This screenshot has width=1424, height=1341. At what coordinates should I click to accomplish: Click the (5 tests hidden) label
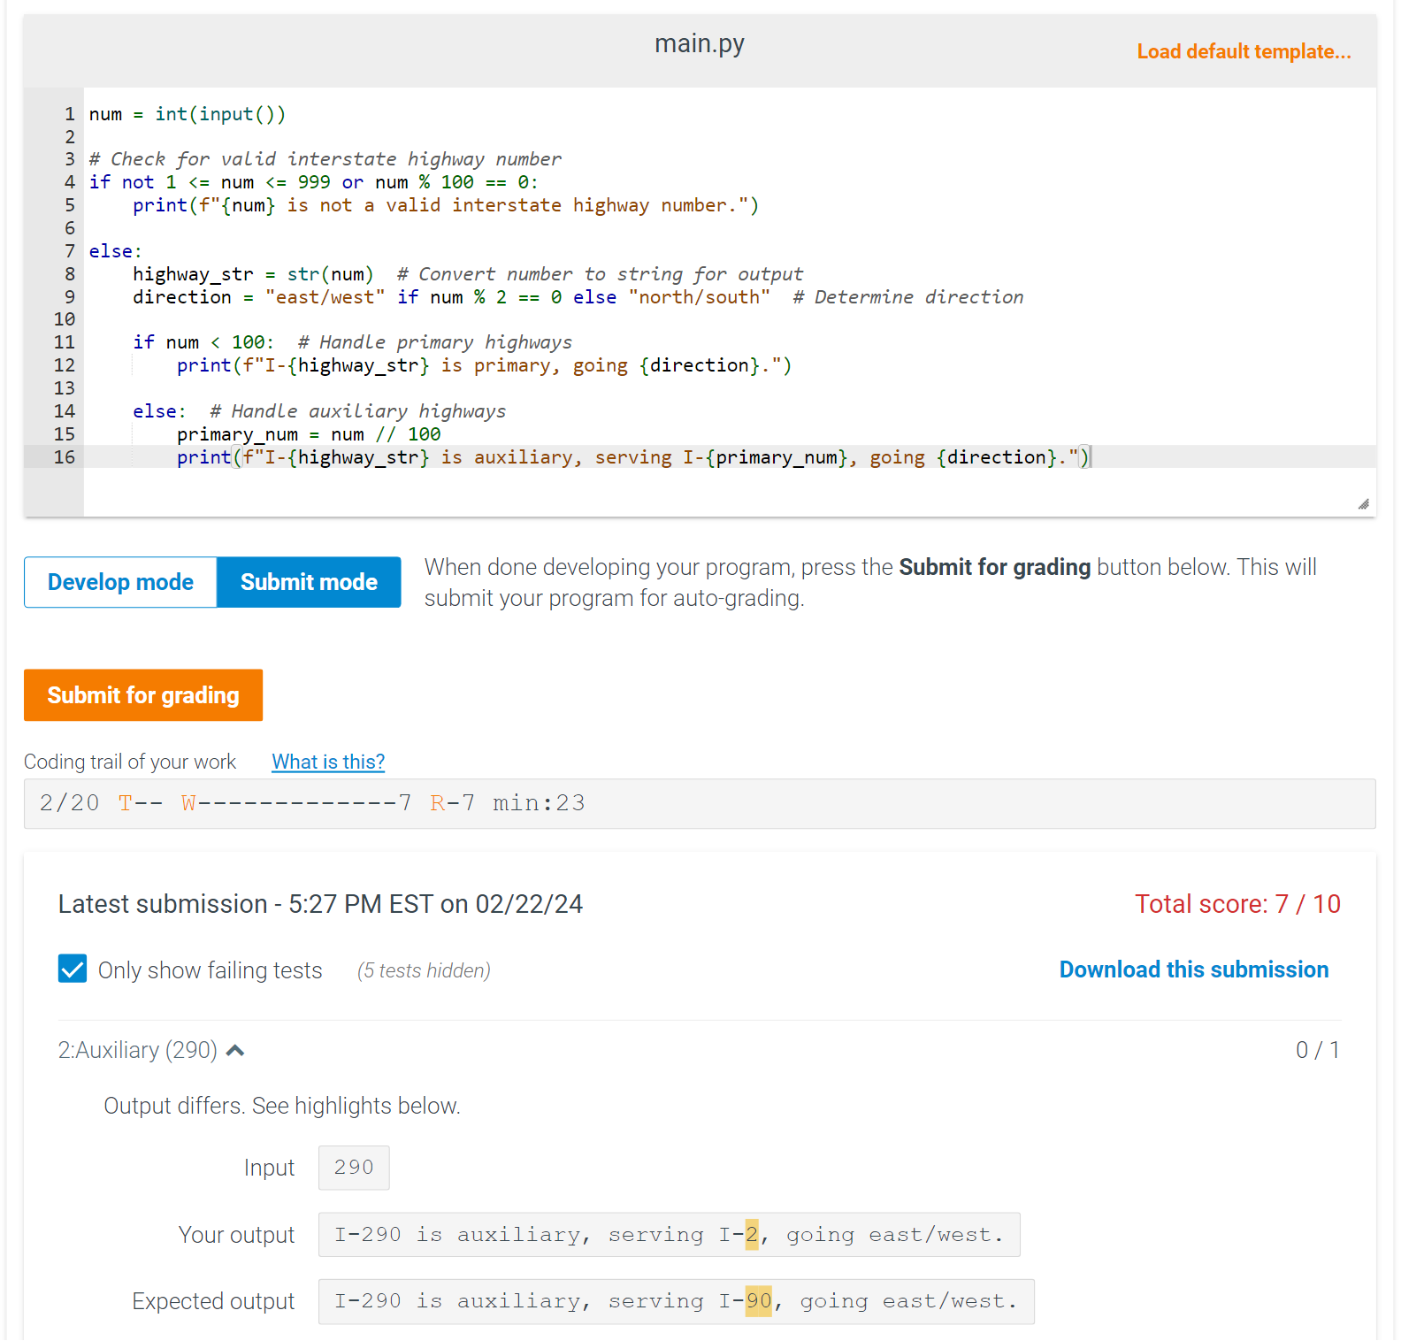point(423,969)
